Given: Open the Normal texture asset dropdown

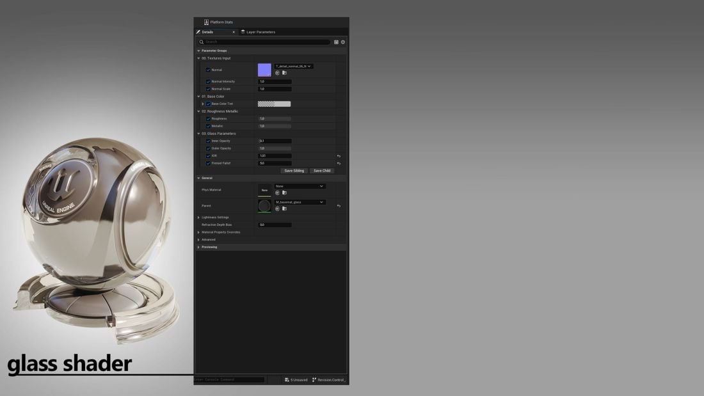Looking at the screenshot, I should [x=294, y=67].
